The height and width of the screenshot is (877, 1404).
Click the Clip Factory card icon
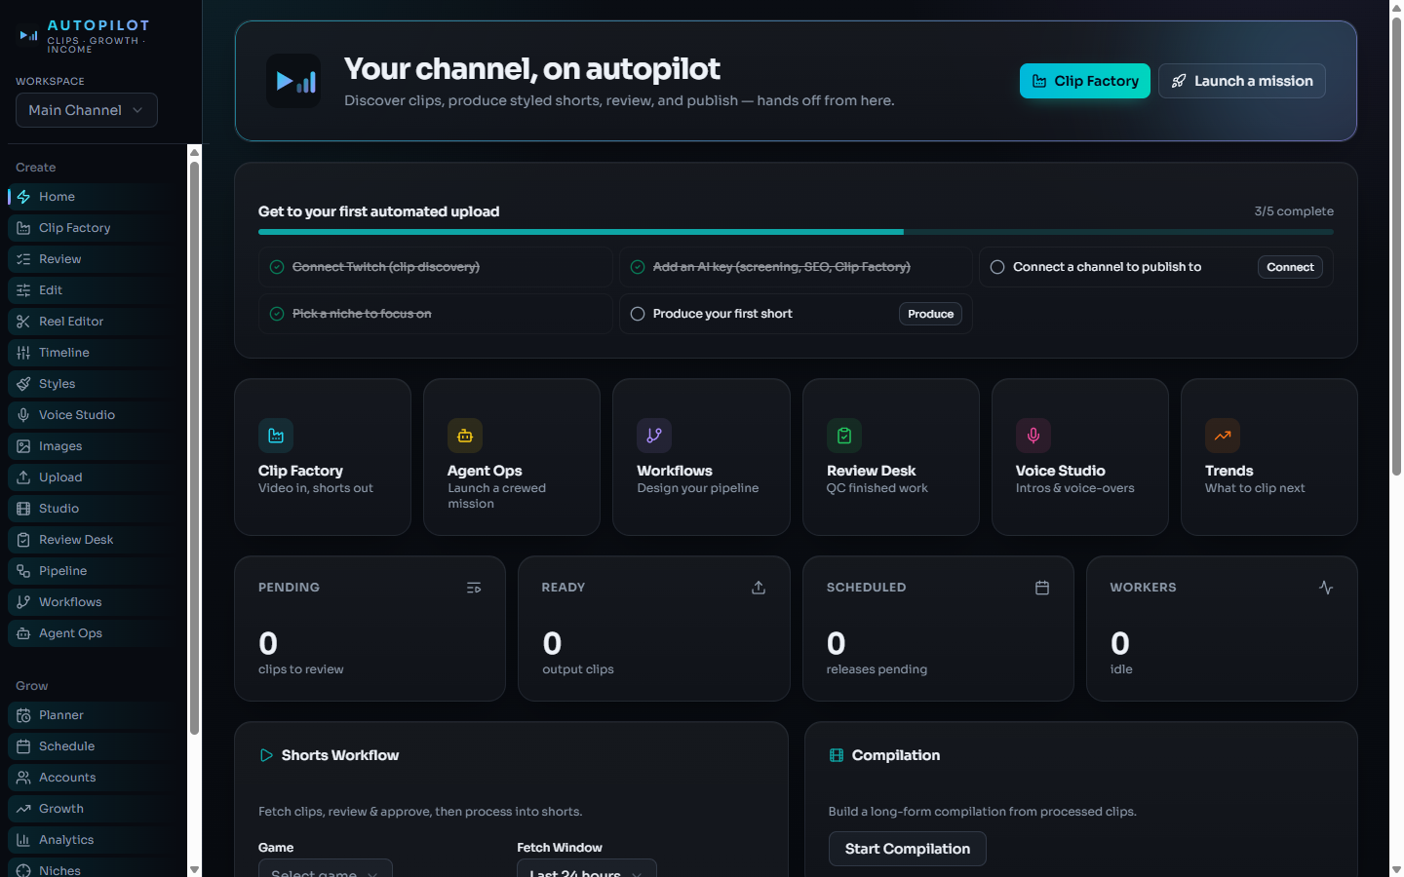point(276,436)
